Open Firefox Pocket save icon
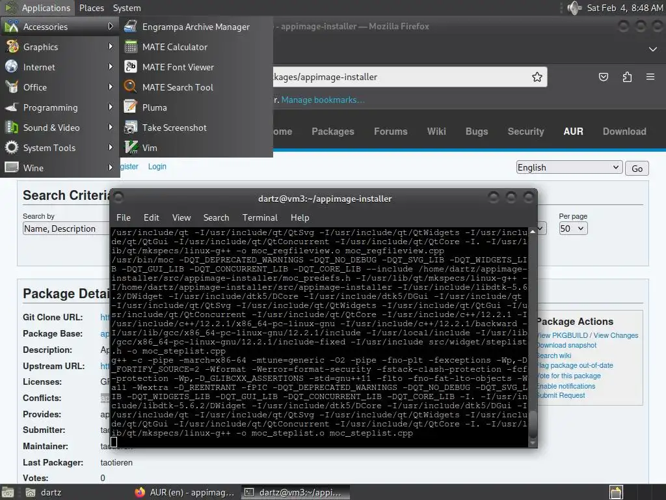Screen dimensions: 666x500 tap(603, 77)
